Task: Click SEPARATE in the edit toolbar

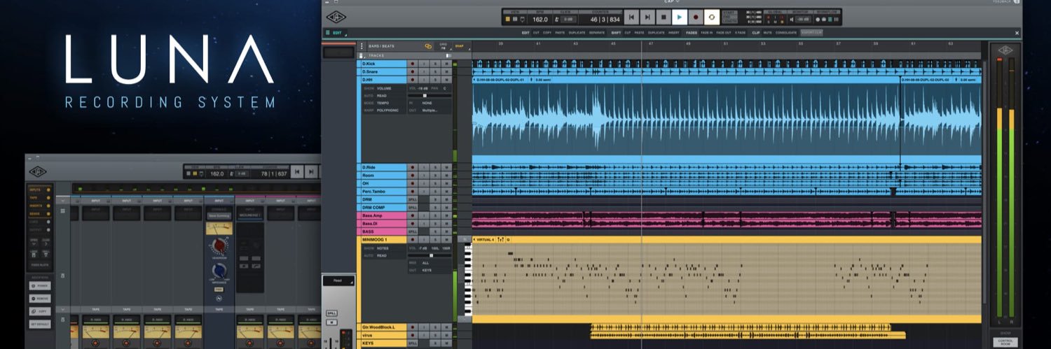Action: (597, 33)
